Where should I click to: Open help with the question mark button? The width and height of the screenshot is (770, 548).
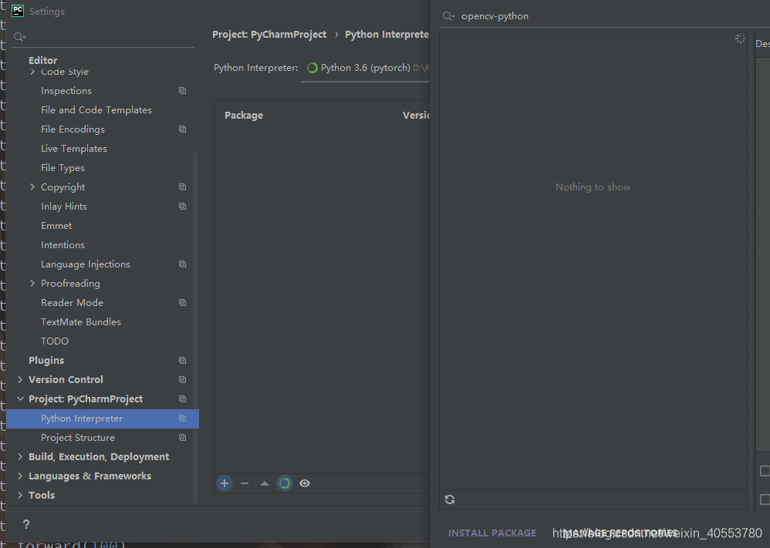click(26, 524)
